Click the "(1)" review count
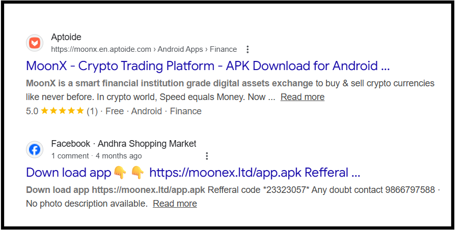 (92, 111)
